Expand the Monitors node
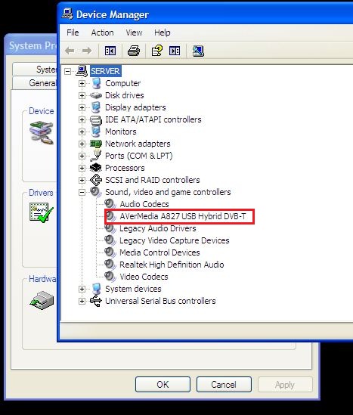Image resolution: width=353 pixels, height=415 pixels. click(82, 132)
